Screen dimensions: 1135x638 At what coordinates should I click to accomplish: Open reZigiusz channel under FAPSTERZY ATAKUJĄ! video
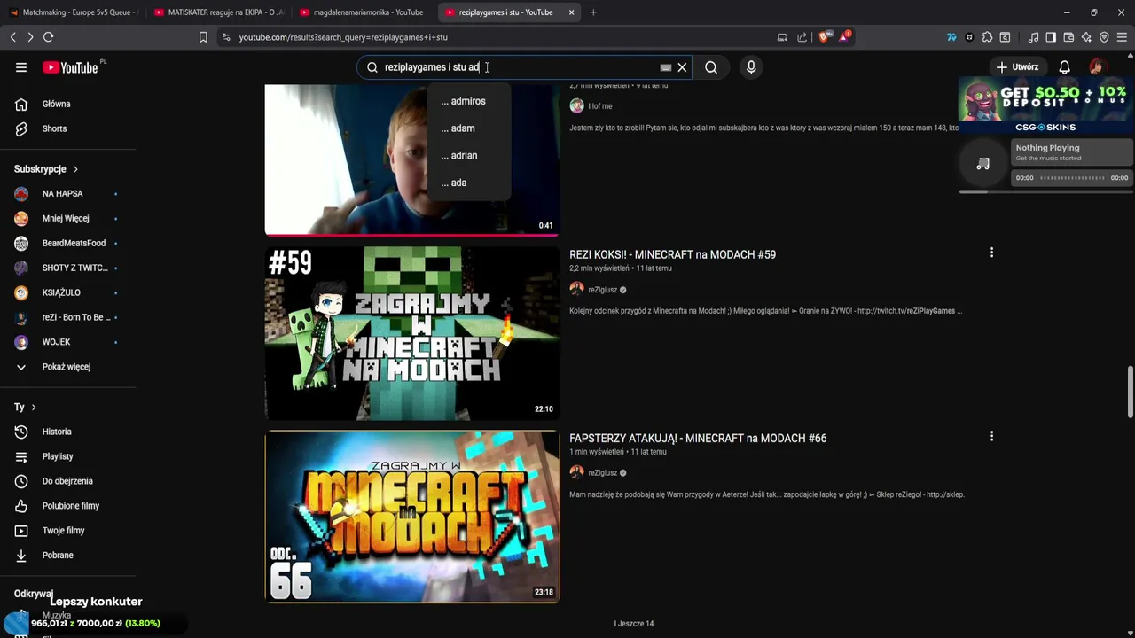click(x=602, y=473)
